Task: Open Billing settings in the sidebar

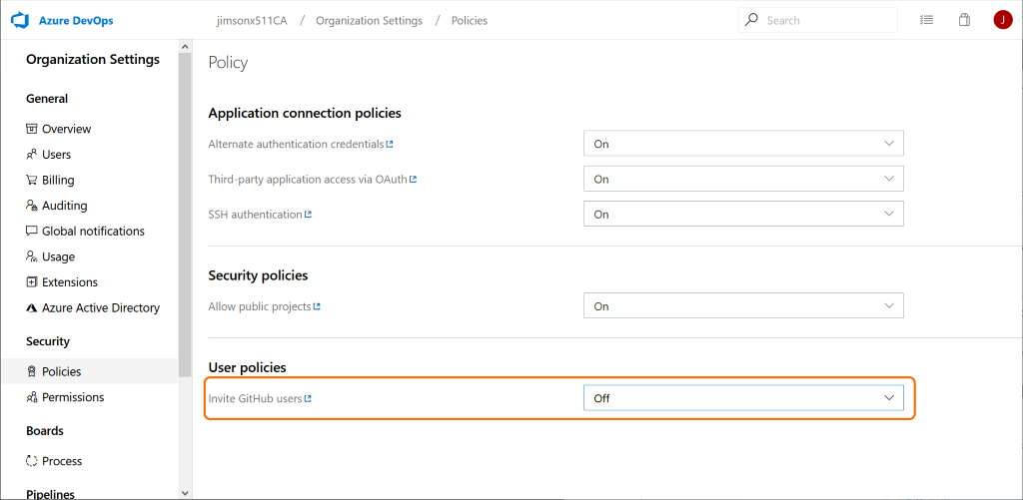Action: coord(58,181)
